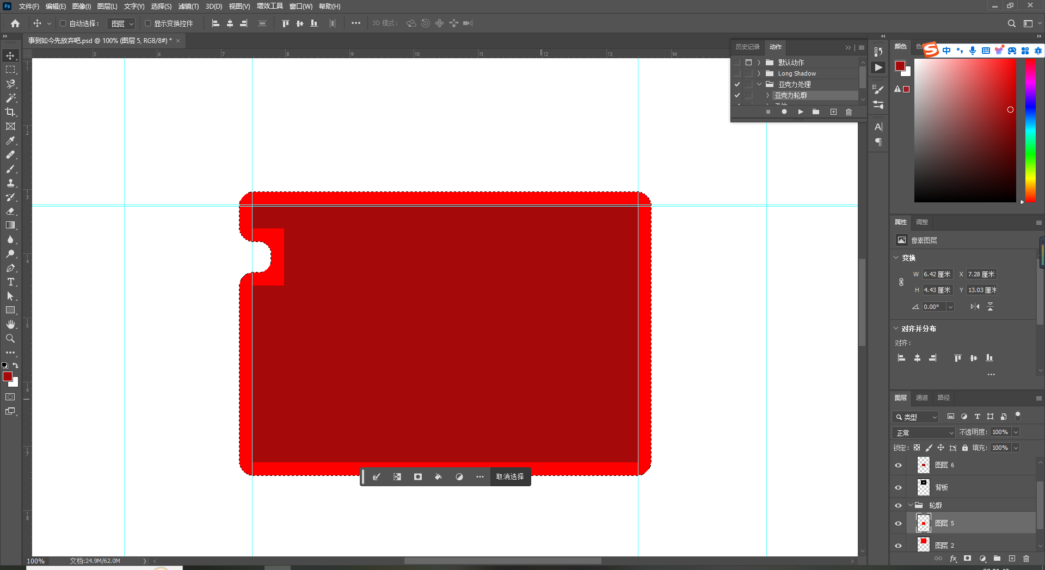Enable the 自动选择 checkbox
The image size is (1045, 570).
(x=63, y=23)
